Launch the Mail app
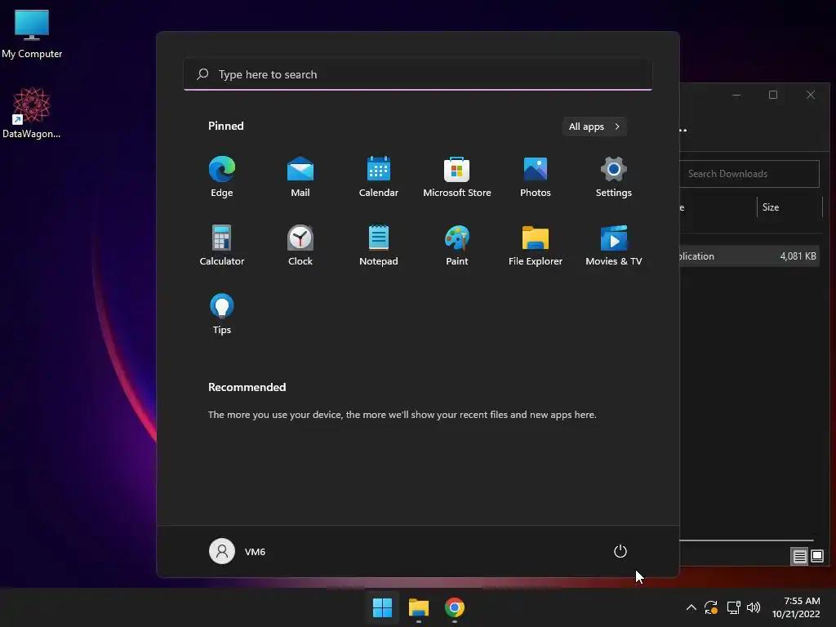Viewport: 836px width, 627px height. 300,176
